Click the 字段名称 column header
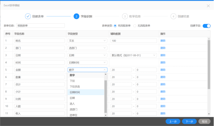This screenshot has width=214, height=126. coord(19,34)
